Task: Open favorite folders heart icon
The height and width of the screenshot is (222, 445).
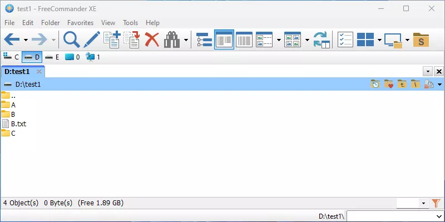Action: pos(389,85)
